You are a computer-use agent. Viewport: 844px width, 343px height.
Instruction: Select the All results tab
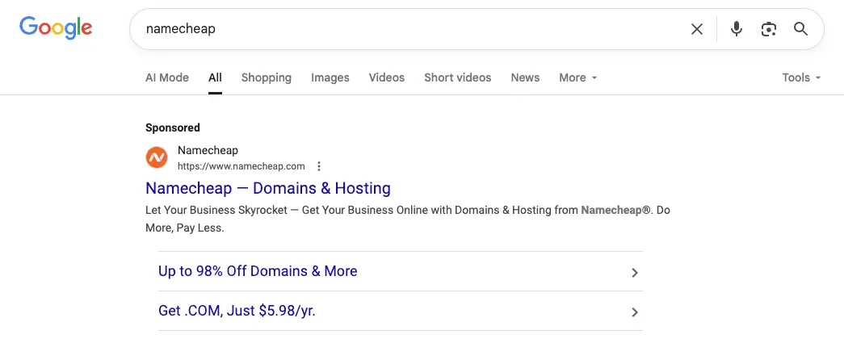pos(216,77)
